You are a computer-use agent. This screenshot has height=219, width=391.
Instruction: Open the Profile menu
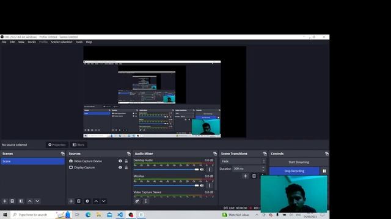click(43, 42)
